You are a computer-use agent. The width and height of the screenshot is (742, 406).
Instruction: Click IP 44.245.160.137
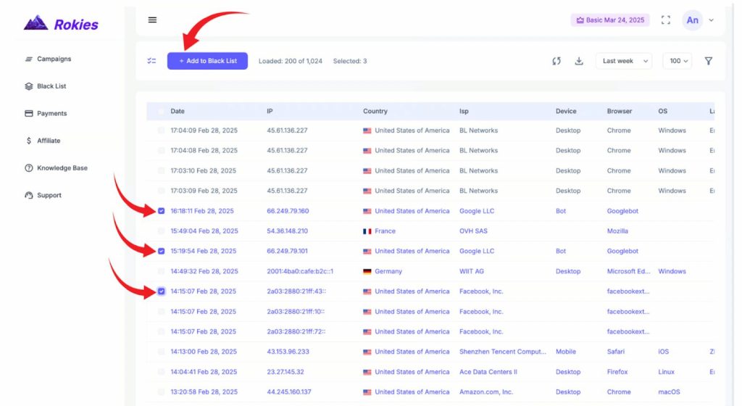(x=288, y=392)
